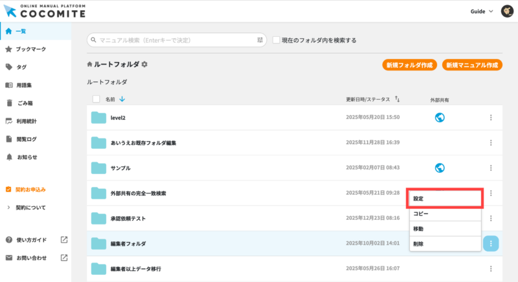Screen dimensions: 518x282
Task: Click the gear icon beside ルートフォルダ title
Action: pos(144,65)
